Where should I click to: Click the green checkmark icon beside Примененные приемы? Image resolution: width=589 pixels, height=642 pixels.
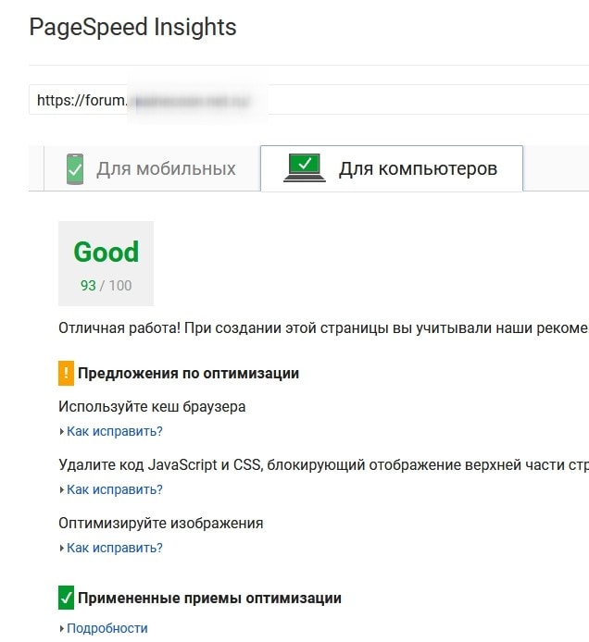[x=66, y=598]
